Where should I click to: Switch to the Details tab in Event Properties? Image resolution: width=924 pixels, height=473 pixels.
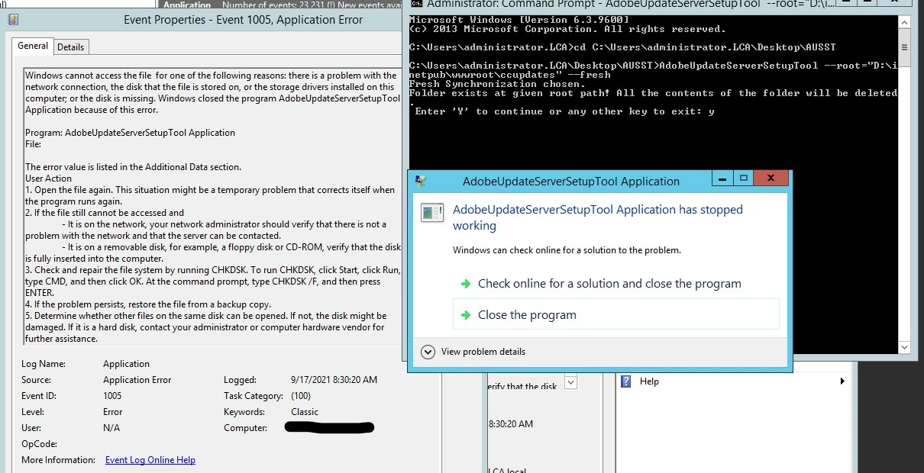(71, 47)
